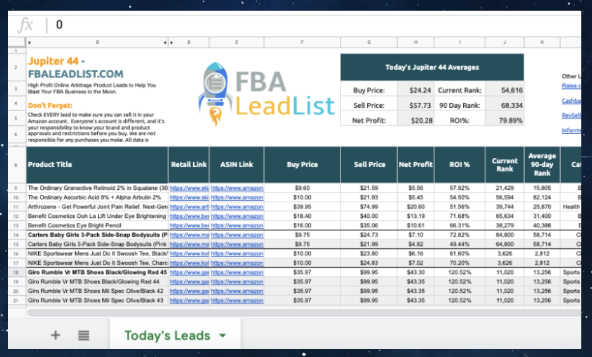592x357 pixels.
Task: Open the Cashback link
Action: (x=571, y=101)
